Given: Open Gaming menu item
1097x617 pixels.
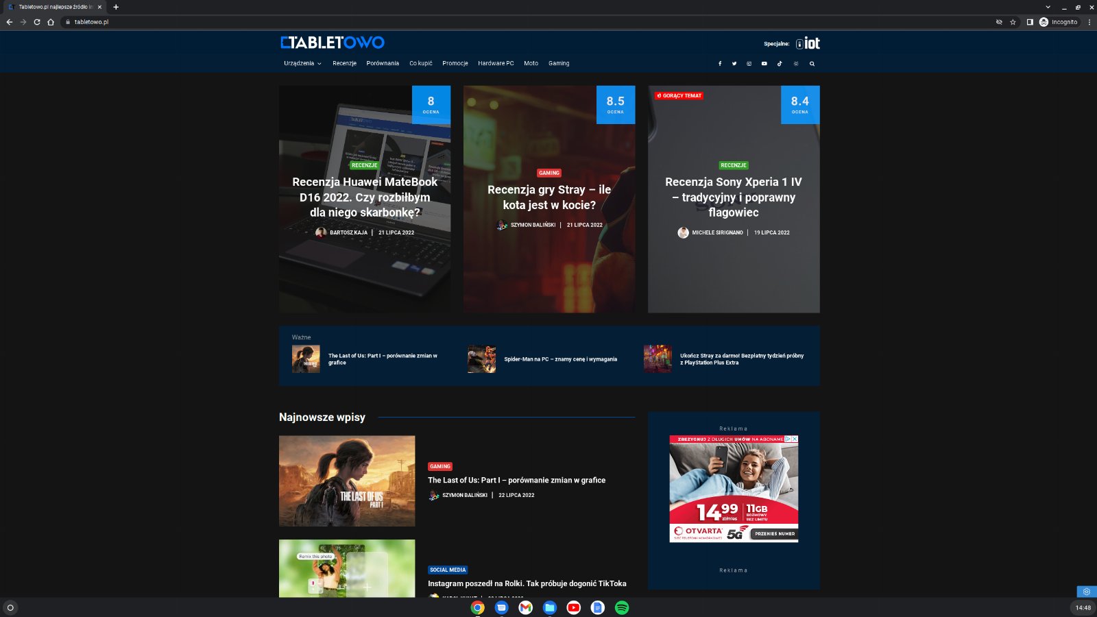Looking at the screenshot, I should pos(559,63).
